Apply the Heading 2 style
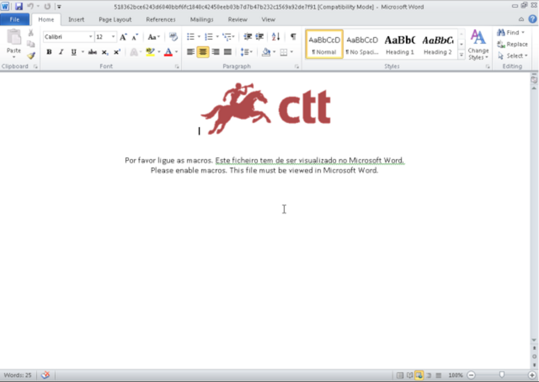This screenshot has width=539, height=382. pos(437,44)
